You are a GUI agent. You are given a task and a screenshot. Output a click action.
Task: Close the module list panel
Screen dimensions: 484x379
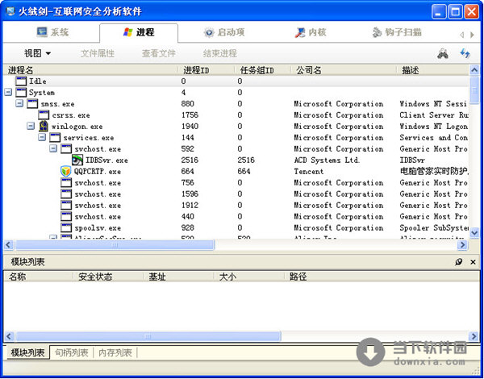click(x=473, y=262)
